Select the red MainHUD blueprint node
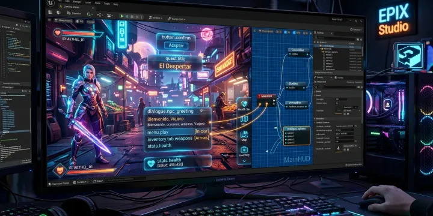 click(266, 101)
